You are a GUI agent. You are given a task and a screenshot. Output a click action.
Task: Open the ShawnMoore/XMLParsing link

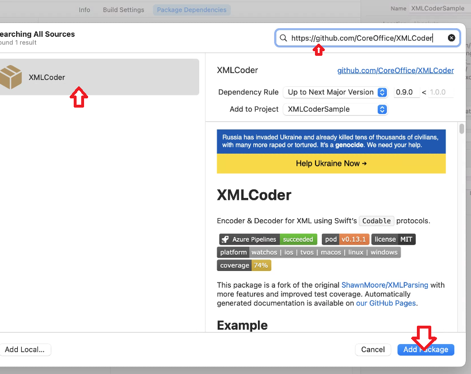click(x=385, y=285)
